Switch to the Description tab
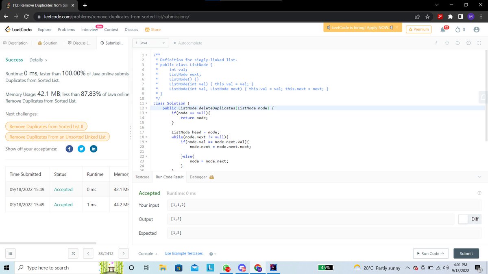Image resolution: width=488 pixels, height=274 pixels. click(x=15, y=43)
